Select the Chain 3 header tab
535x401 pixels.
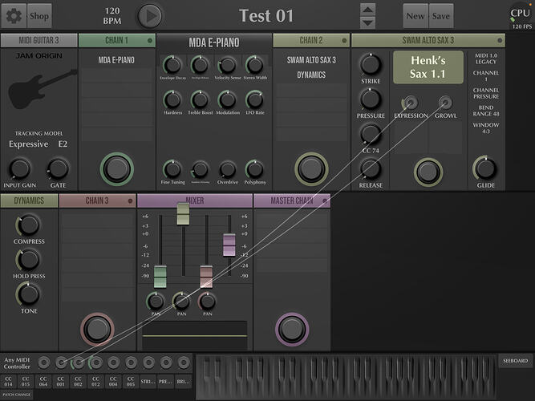97,200
